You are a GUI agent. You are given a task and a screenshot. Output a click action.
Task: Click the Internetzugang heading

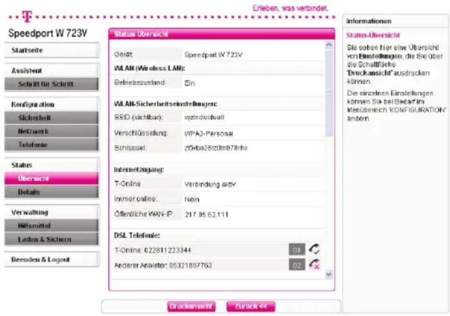(139, 170)
